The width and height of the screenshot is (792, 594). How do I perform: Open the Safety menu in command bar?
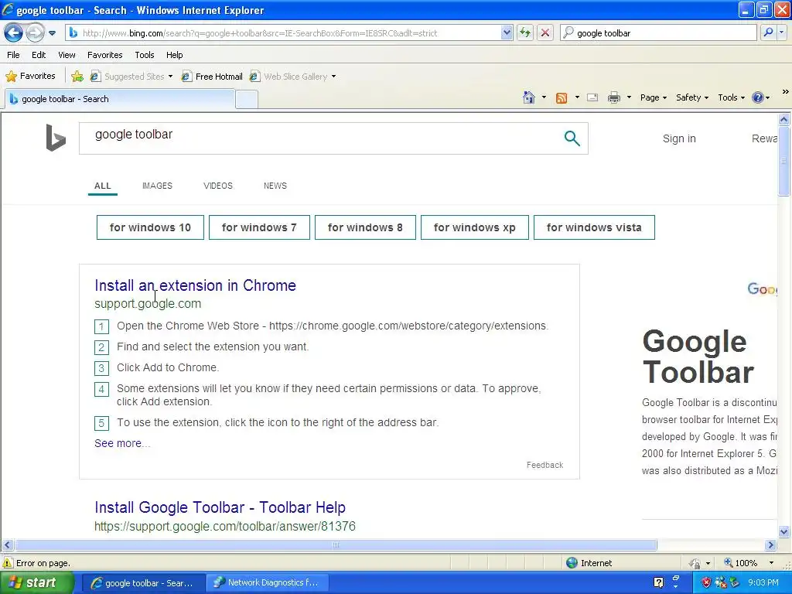coord(692,97)
